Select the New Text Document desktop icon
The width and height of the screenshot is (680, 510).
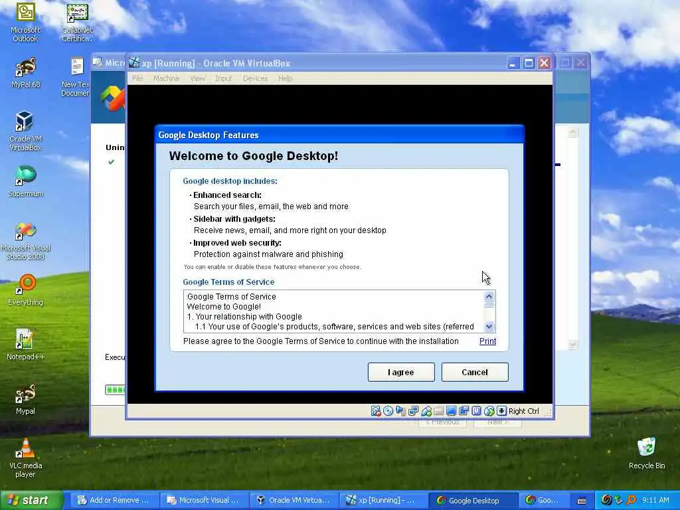pos(76,77)
